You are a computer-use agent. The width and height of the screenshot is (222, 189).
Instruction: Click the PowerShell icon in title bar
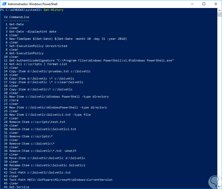4,4
